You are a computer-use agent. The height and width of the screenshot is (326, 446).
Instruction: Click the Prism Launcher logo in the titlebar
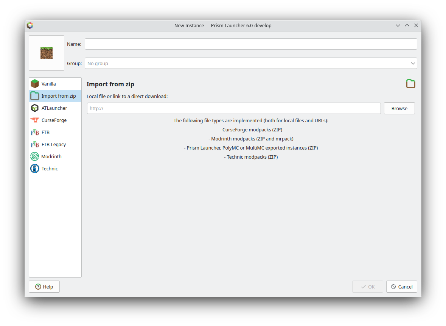(x=30, y=25)
